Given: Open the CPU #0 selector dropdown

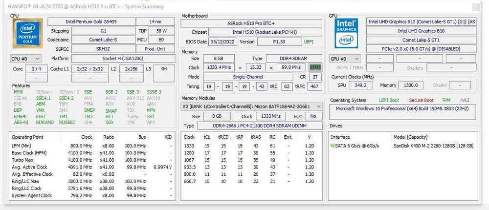Looking at the screenshot, I should (x=25, y=59).
